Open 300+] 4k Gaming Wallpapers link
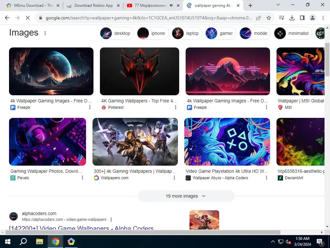 pos(135,171)
